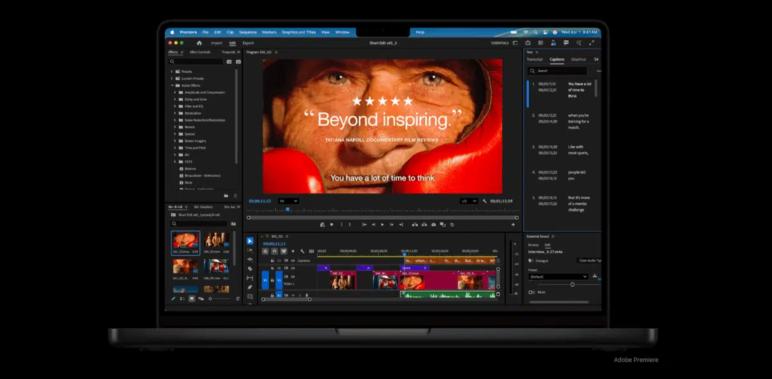This screenshot has width=772, height=379.
Task: Toggle the Snap magnet icon in the timeline
Action: pyautogui.click(x=275, y=251)
